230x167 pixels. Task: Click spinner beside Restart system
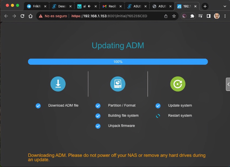pos(158,116)
